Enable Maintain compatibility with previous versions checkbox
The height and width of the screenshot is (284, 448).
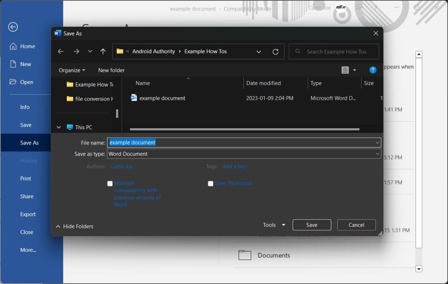pos(110,184)
